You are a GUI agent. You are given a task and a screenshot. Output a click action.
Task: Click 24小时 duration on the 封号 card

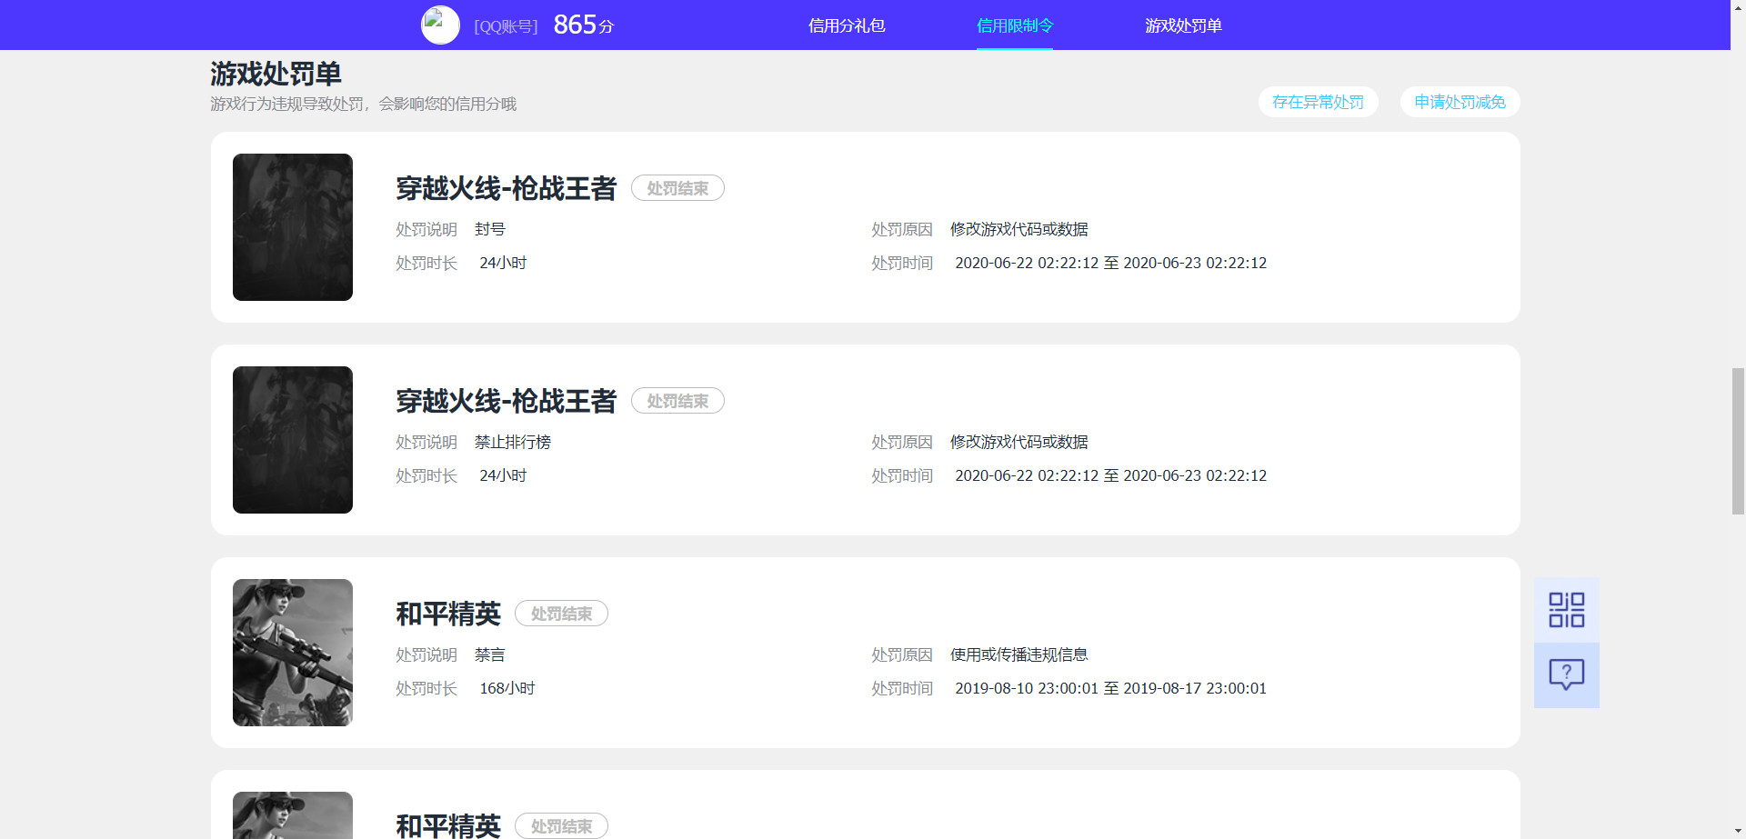point(503,263)
